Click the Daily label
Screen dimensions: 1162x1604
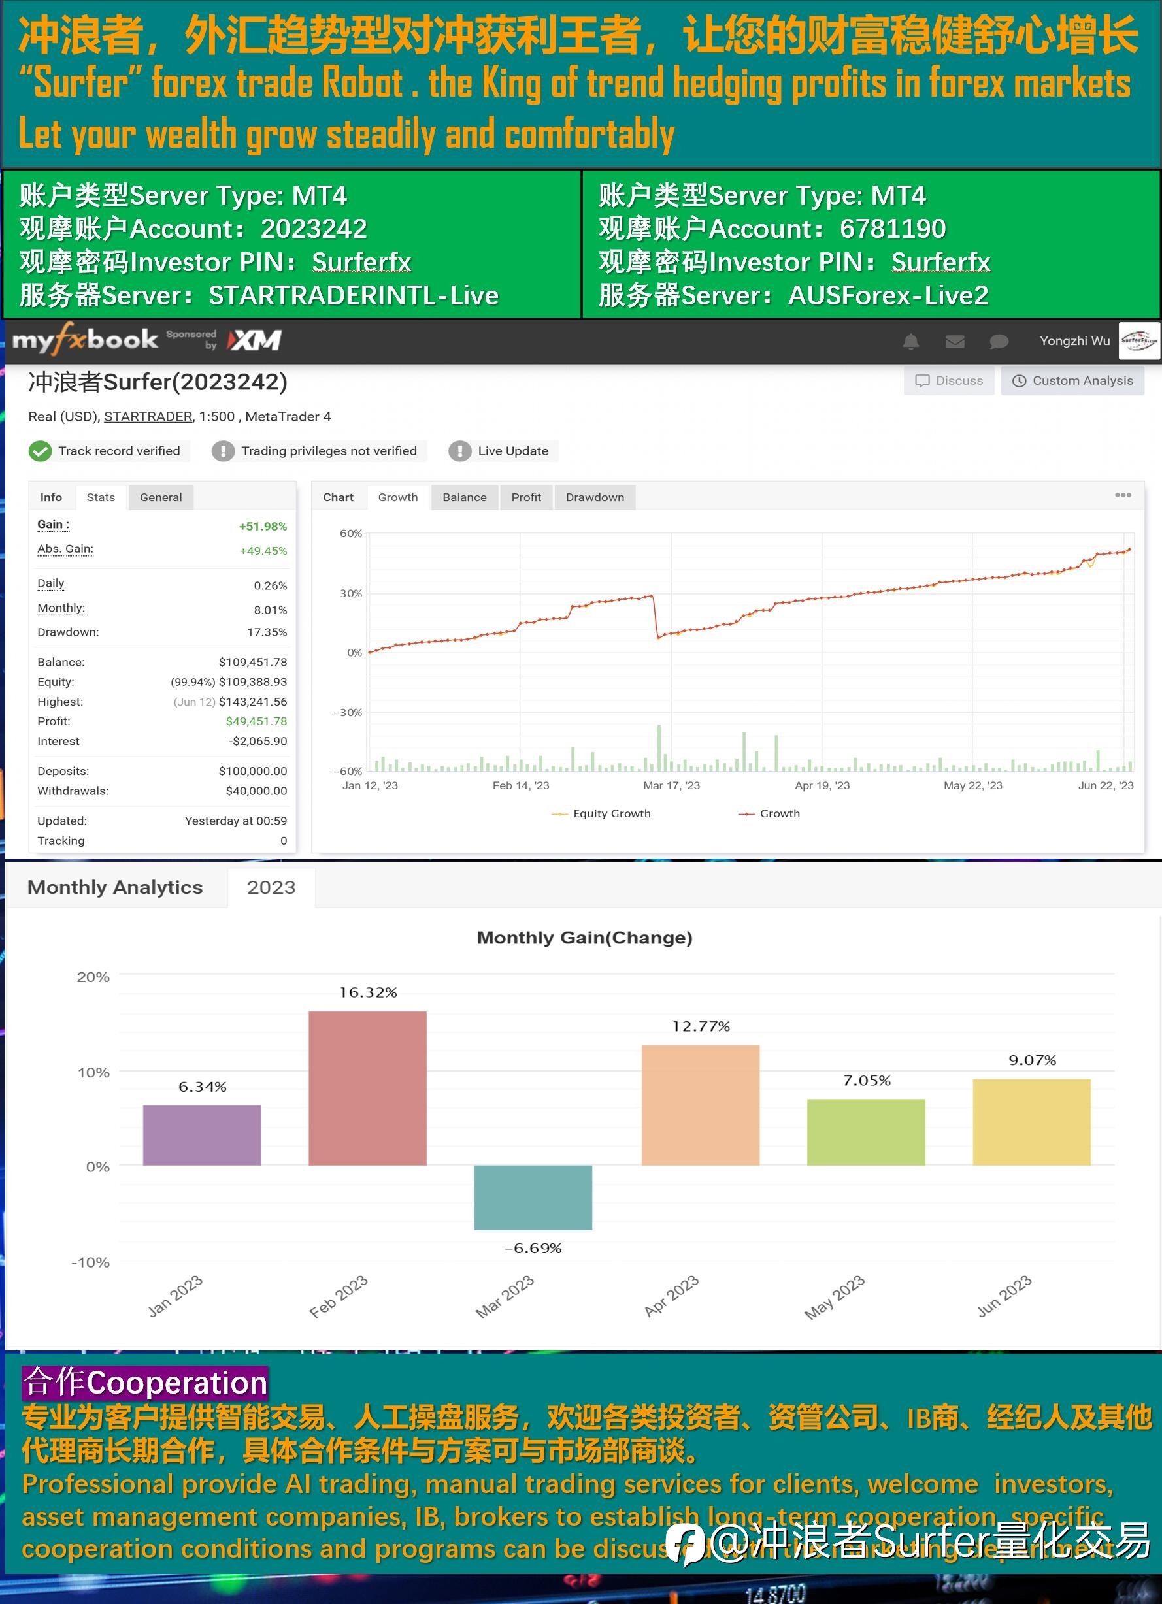pyautogui.click(x=51, y=583)
